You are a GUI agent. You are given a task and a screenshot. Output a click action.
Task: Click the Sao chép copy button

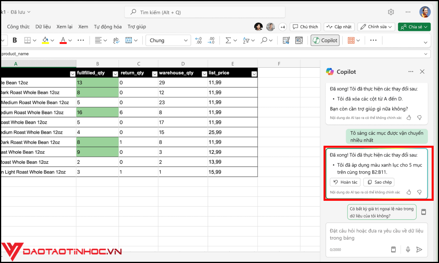[x=379, y=182]
